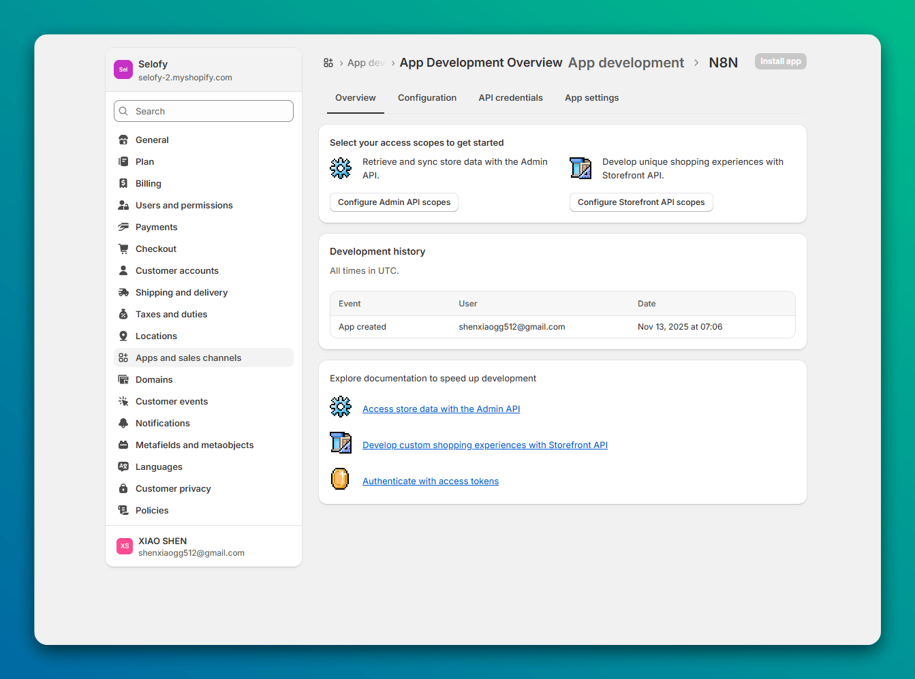Click the apps grid icon in breadcrumb
The width and height of the screenshot is (915, 679).
point(328,63)
